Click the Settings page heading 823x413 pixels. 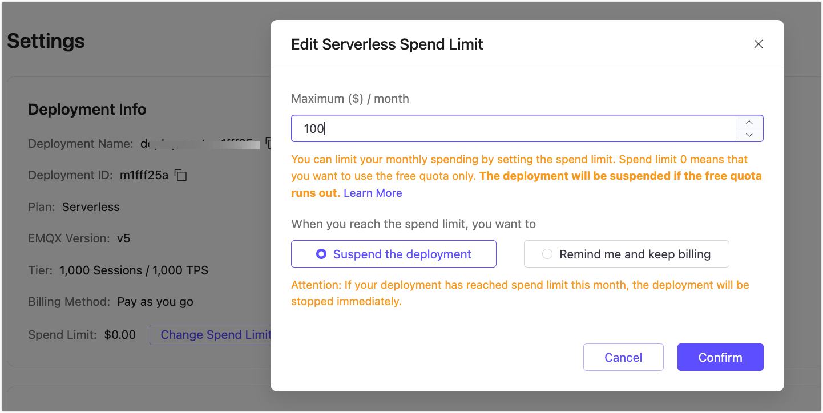(x=46, y=41)
